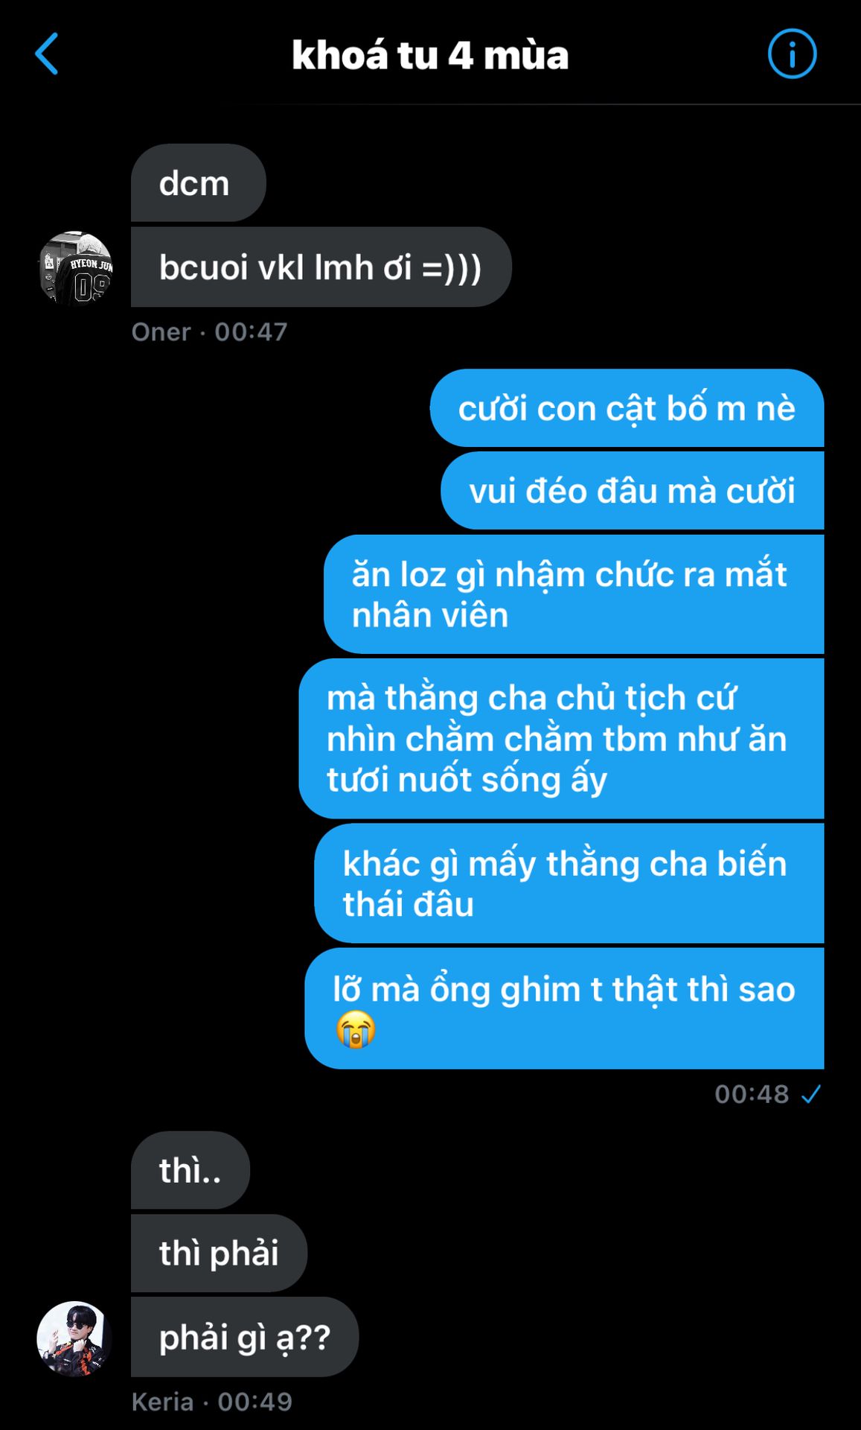Select 'nhậm chức ra mắt nhân viên' message
The height and width of the screenshot is (1430, 861).
[574, 594]
